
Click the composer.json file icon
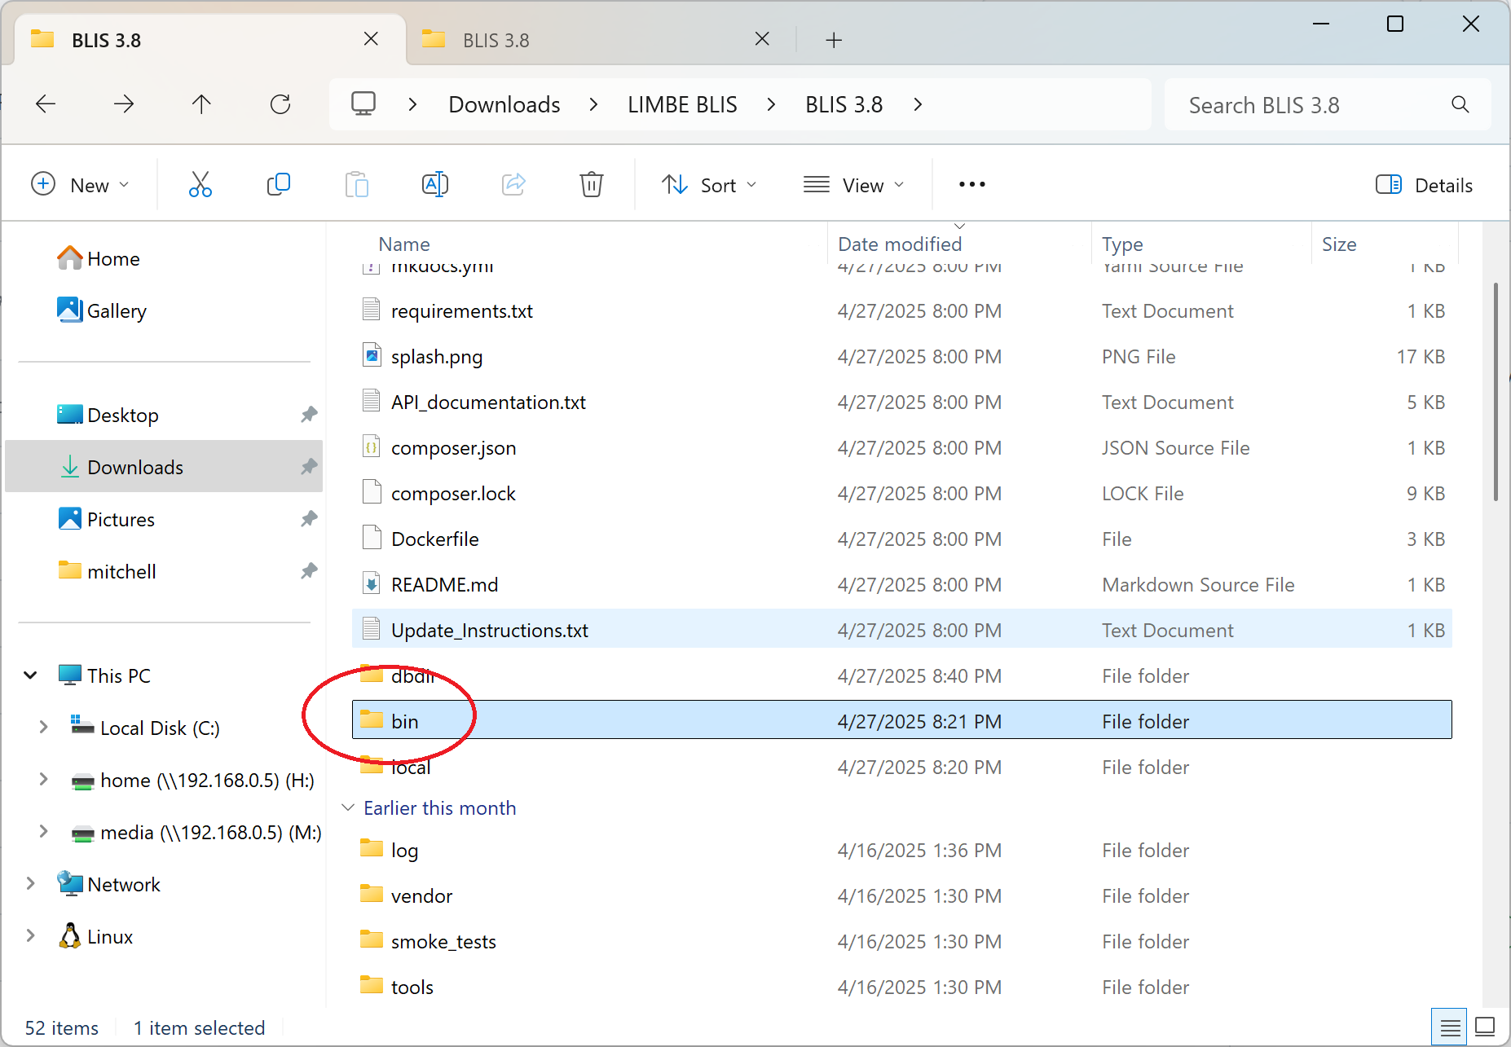click(372, 447)
